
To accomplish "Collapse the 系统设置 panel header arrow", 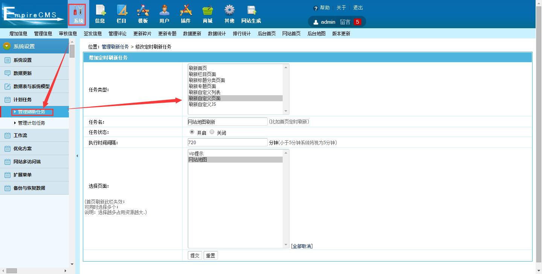I will [6, 46].
